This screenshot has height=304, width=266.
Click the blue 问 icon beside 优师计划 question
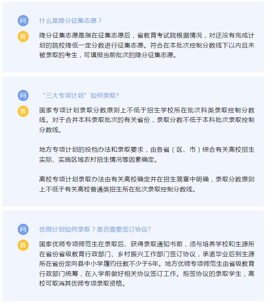(x=23, y=230)
